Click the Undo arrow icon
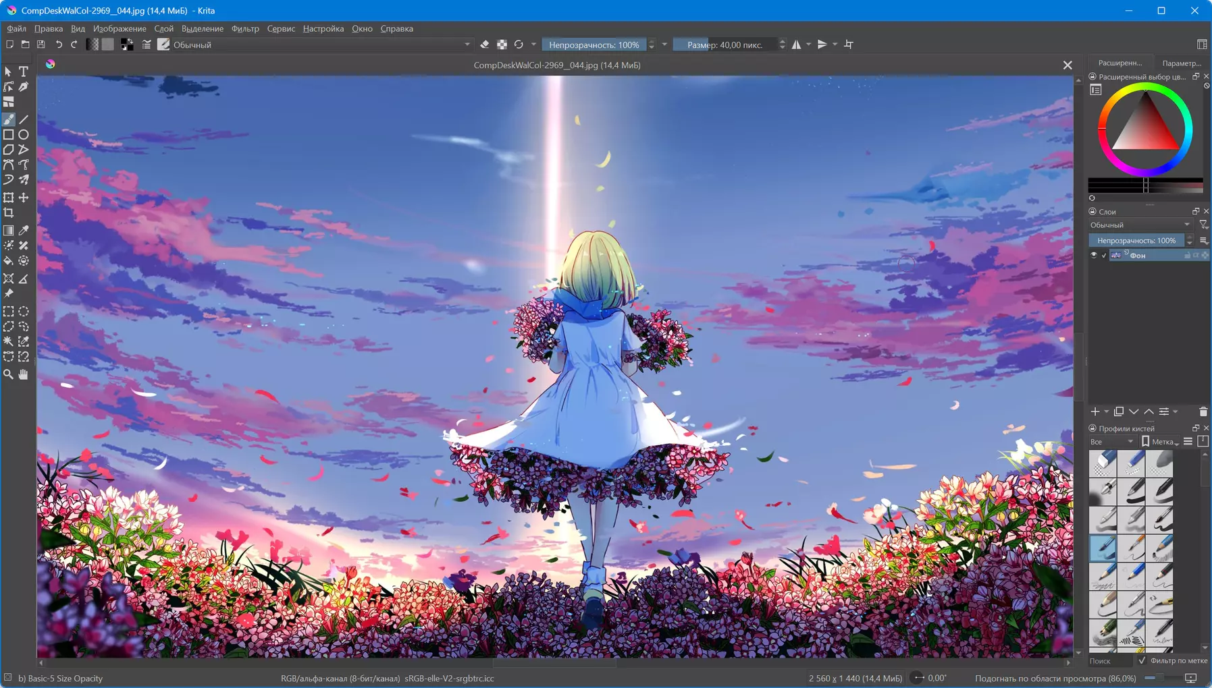This screenshot has height=688, width=1212. [59, 45]
